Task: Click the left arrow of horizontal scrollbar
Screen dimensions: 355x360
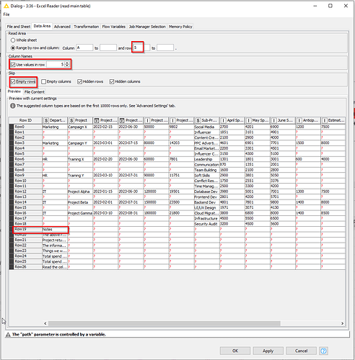Action: pyautogui.click(x=45, y=323)
